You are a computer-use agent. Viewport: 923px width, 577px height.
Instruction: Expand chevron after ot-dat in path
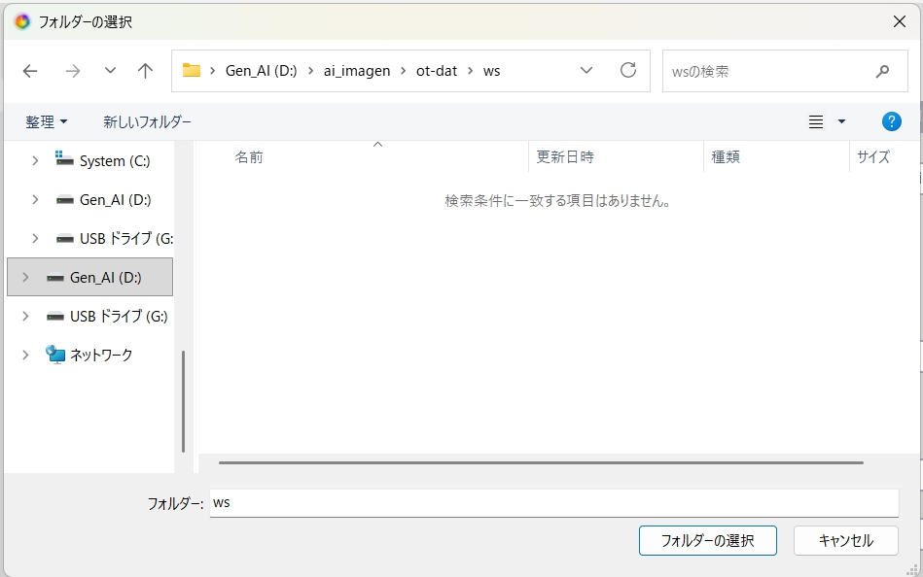[x=471, y=71]
